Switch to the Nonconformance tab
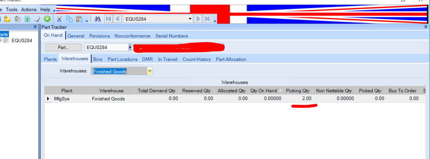 (x=133, y=36)
